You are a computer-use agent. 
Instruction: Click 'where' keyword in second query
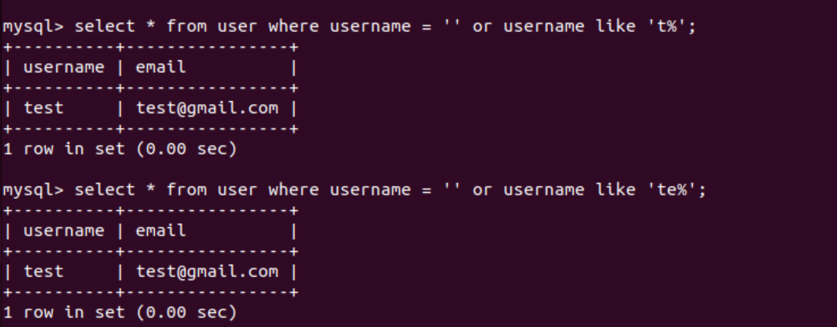(x=293, y=190)
